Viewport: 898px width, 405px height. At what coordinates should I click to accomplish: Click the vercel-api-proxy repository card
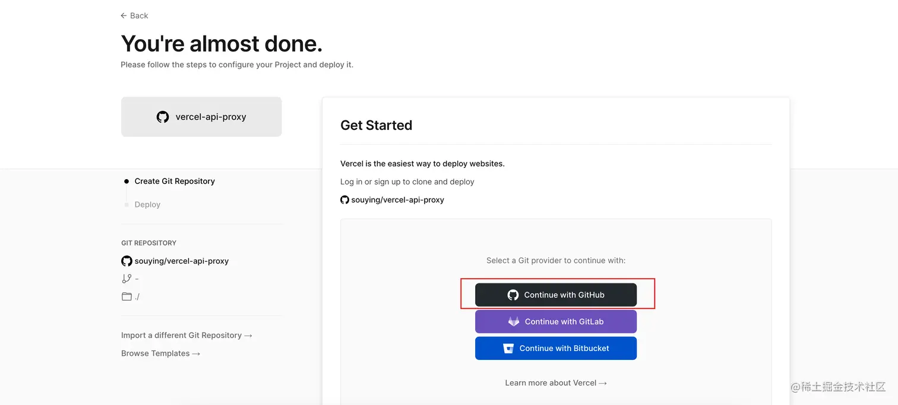pyautogui.click(x=201, y=117)
